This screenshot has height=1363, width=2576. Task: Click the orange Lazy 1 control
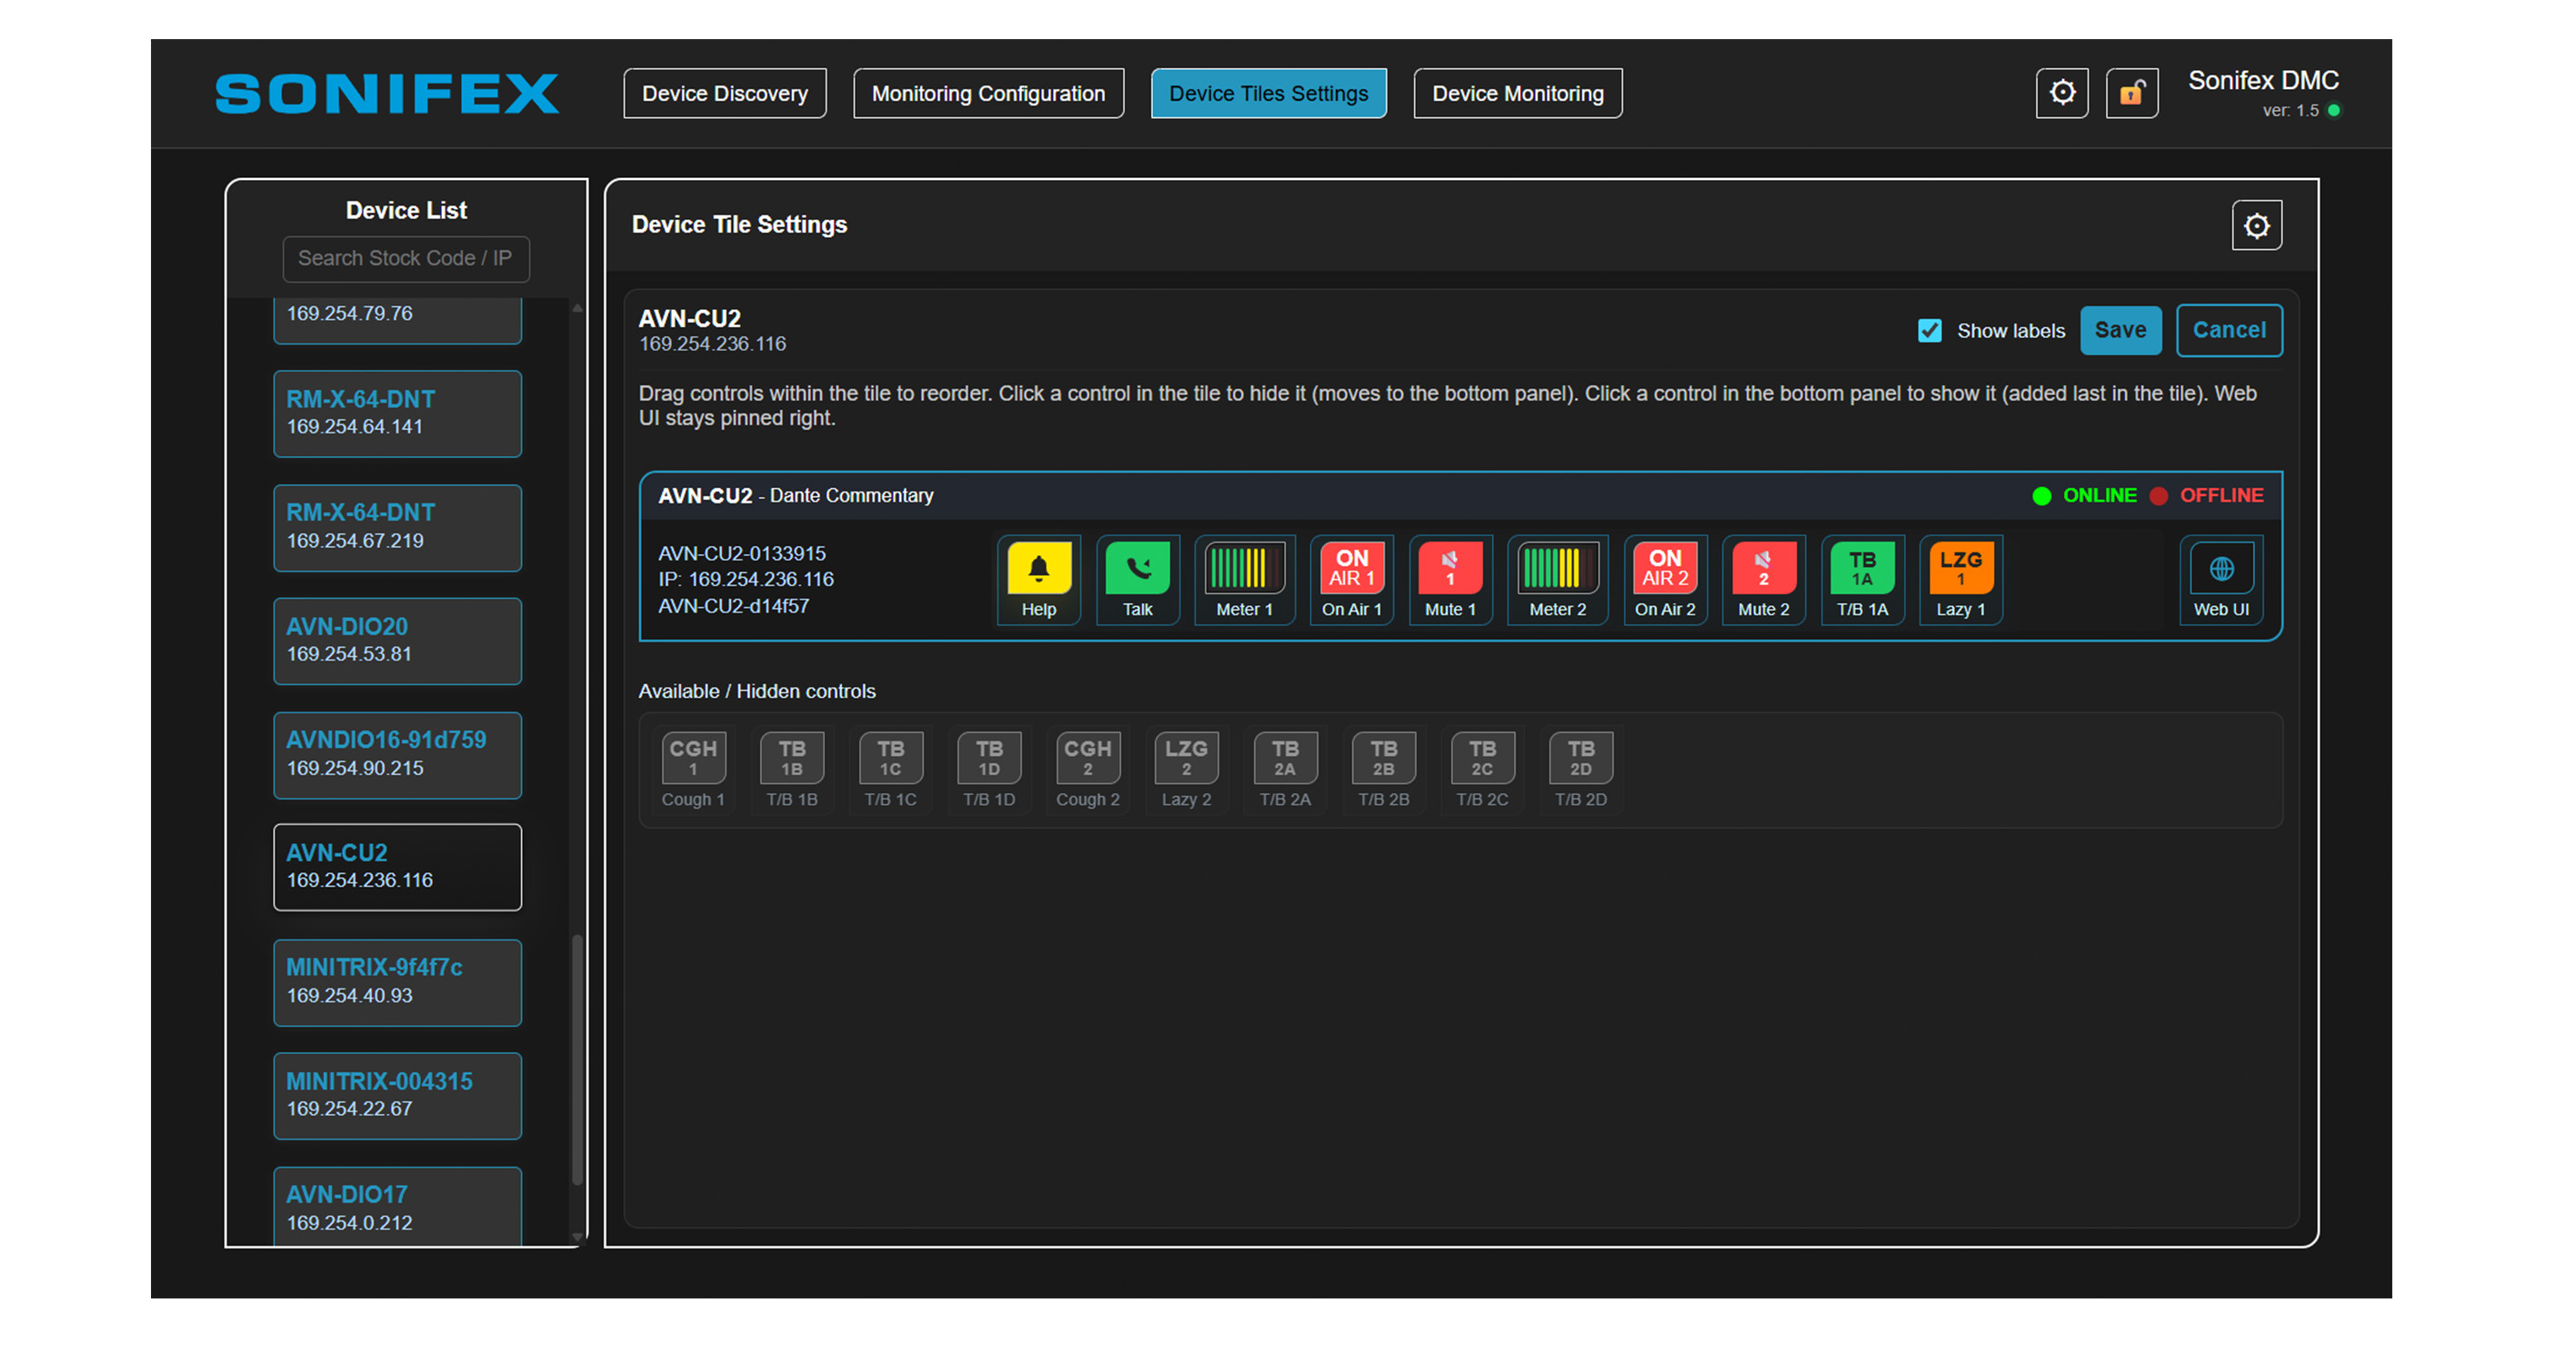tap(1960, 581)
